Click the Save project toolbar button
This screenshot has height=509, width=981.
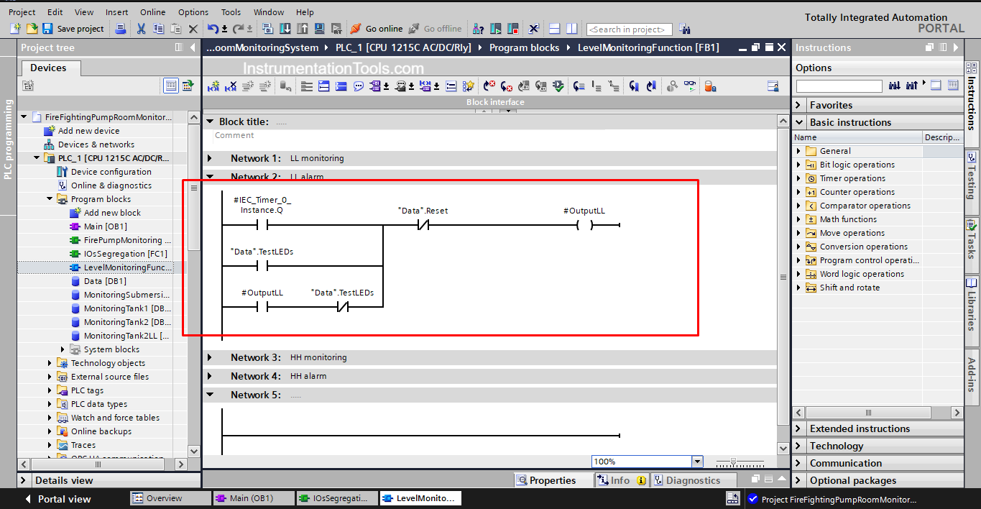click(73, 29)
